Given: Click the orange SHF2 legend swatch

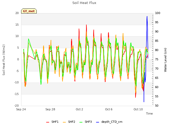Looking at the screenshot, I should pos(64,122).
